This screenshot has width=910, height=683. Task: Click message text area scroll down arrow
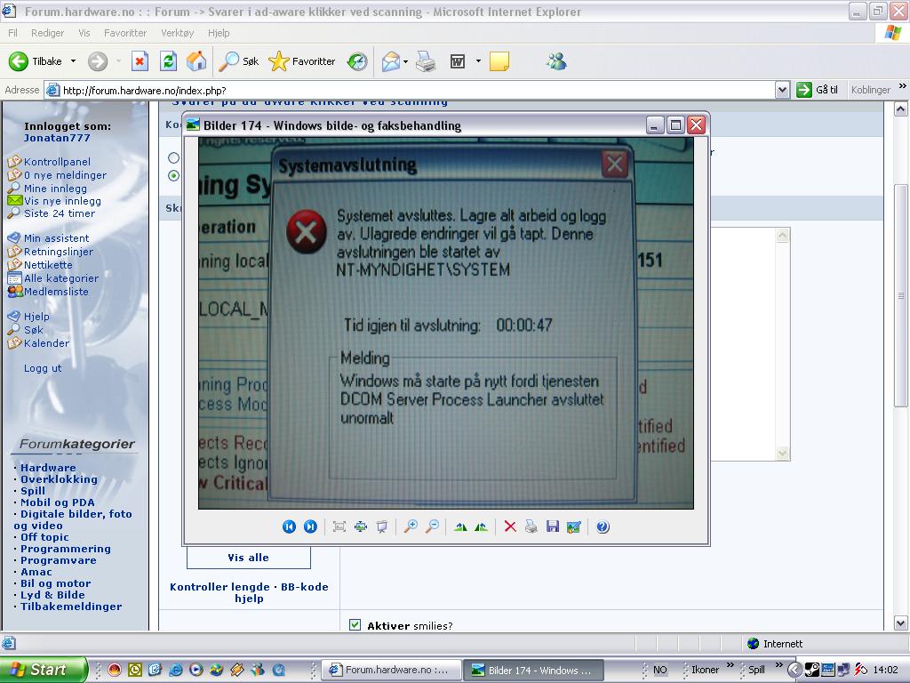pos(782,454)
